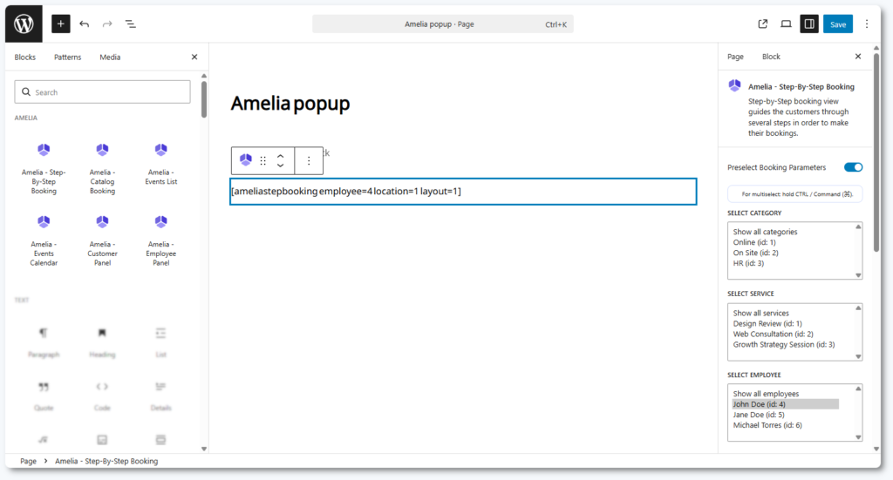Switch to the Patterns tab
The width and height of the screenshot is (893, 480).
tap(67, 57)
